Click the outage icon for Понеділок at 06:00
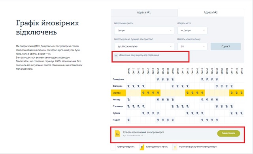The image size is (253, 154). (x=158, y=79)
